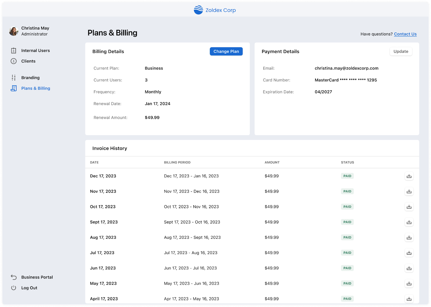431x307 pixels.
Task: Click the MasterCard card number entry
Action: click(346, 80)
